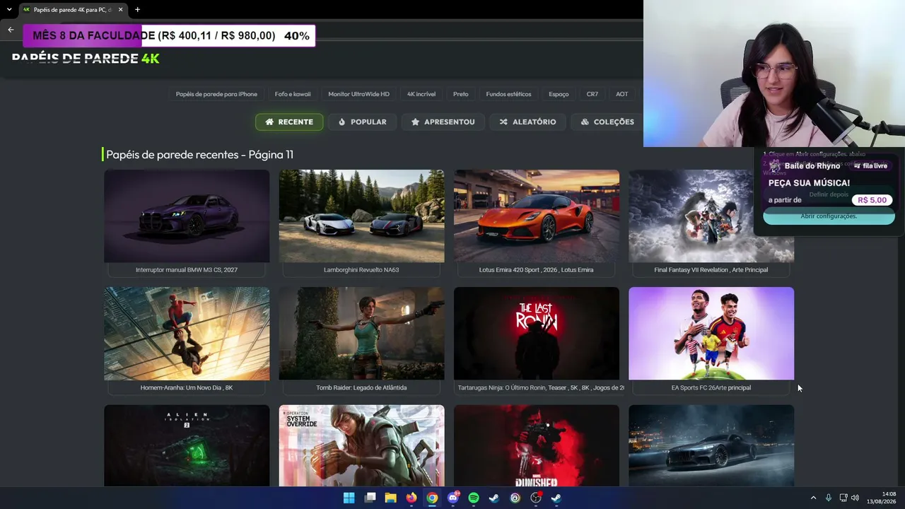Switch to the Apresentou section
This screenshot has height=509, width=905.
(x=443, y=122)
